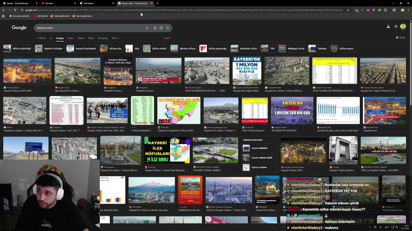Open Search Labs flask icon
This screenshot has width=412, height=231.
(388, 27)
